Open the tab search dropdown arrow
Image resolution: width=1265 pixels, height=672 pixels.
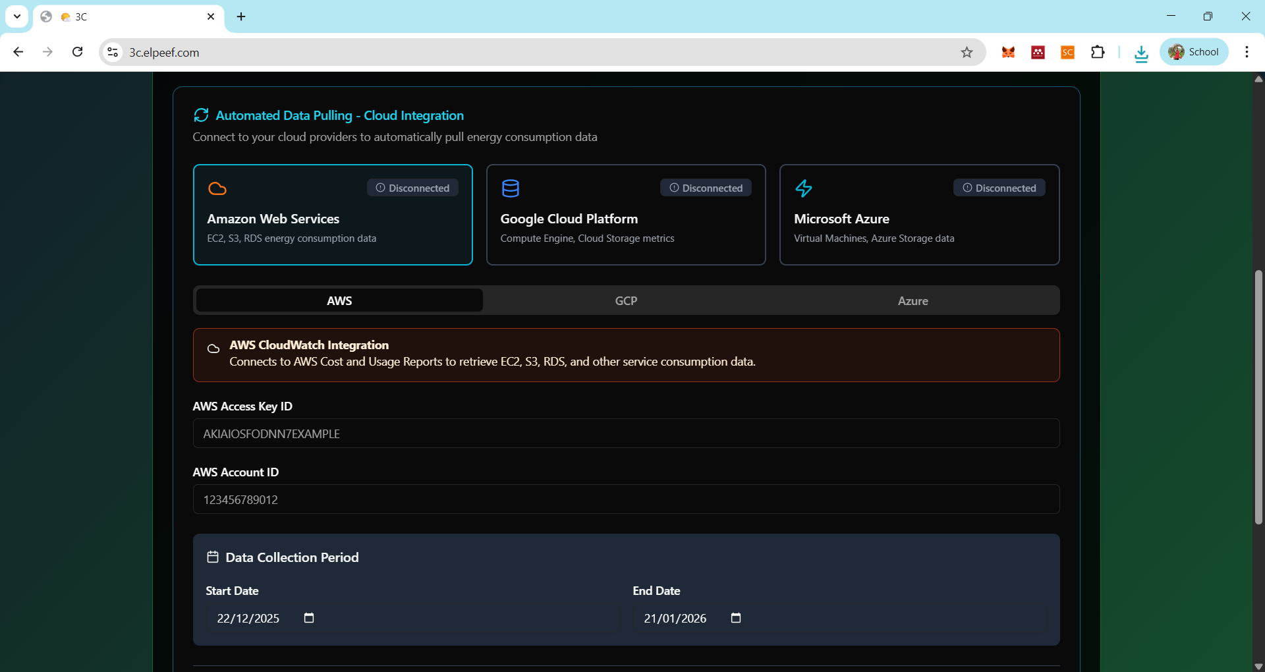17,16
